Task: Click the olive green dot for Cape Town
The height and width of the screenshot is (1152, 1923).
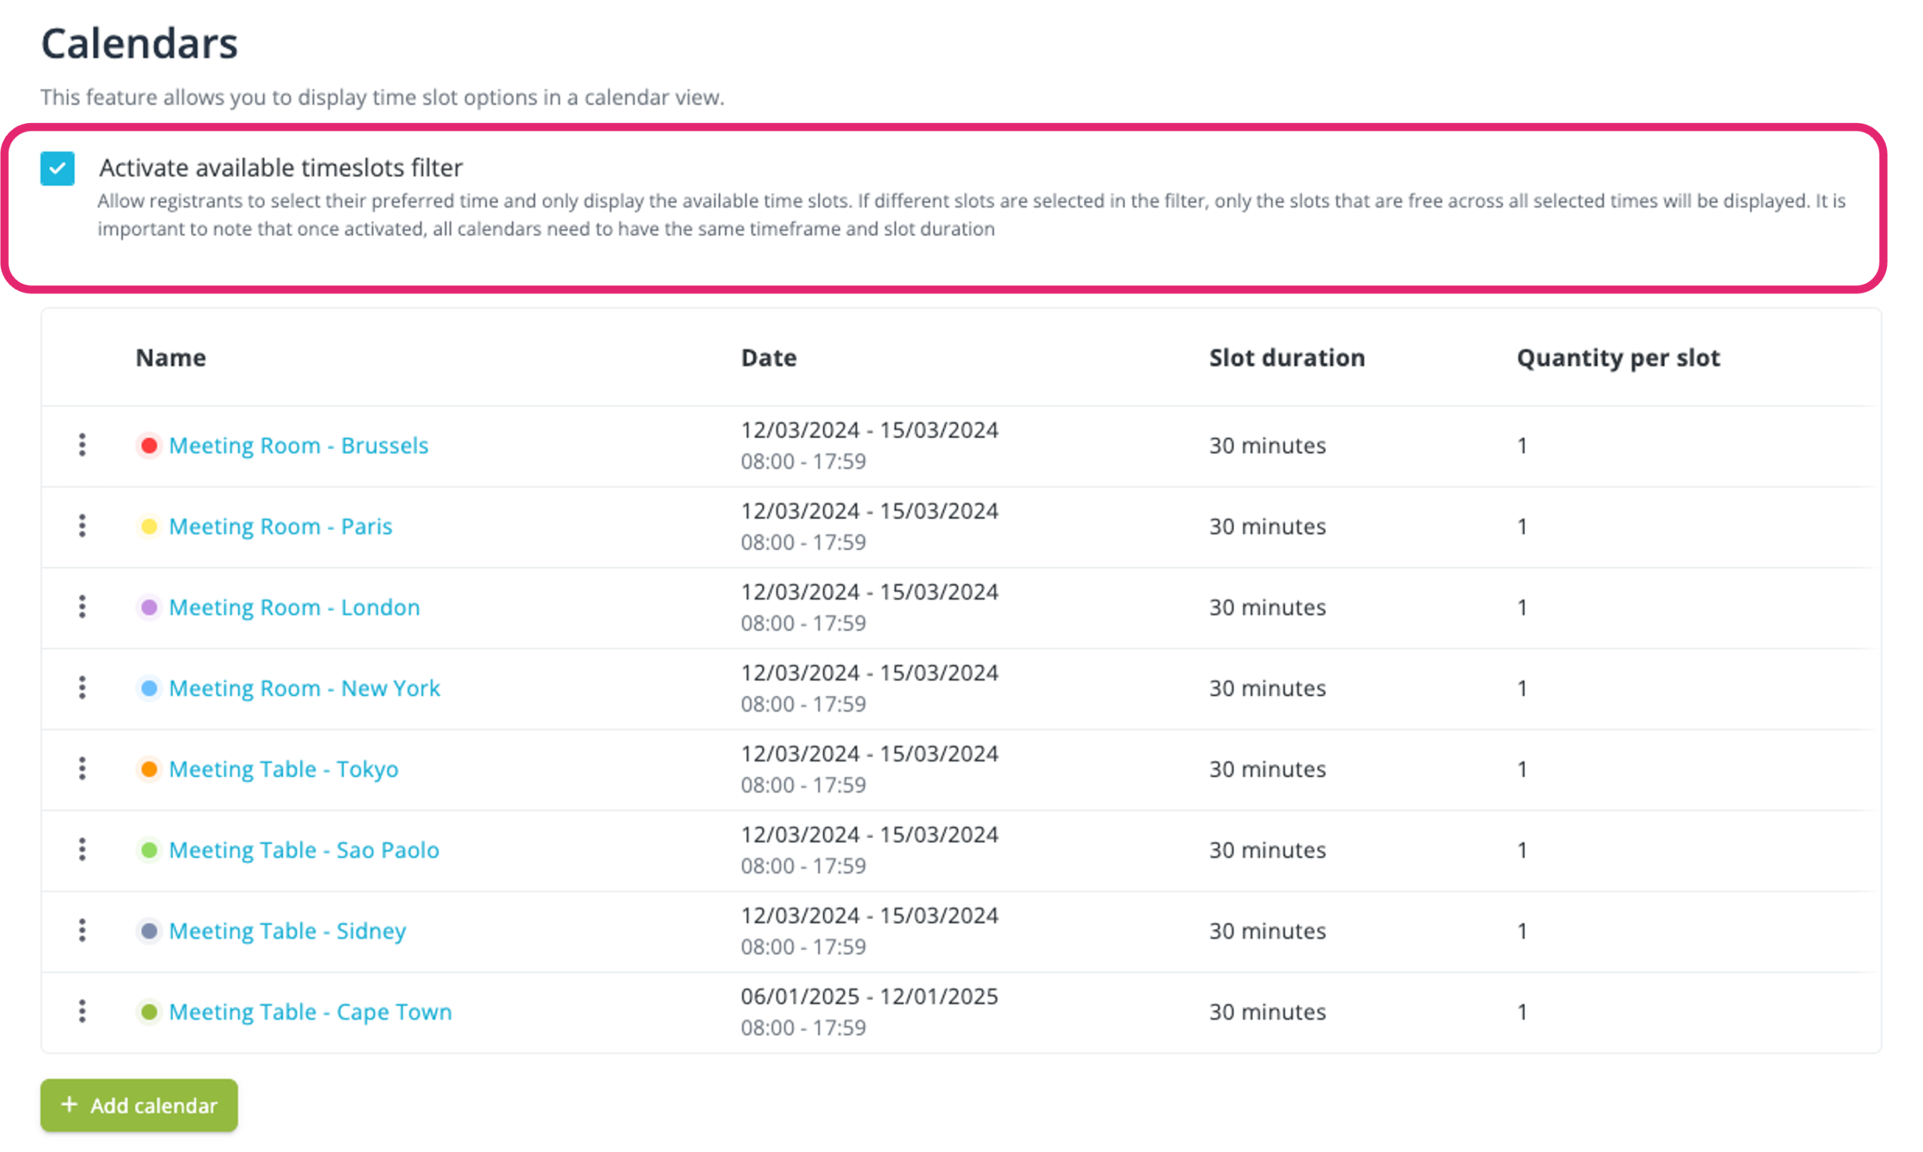Action: [x=149, y=1012]
